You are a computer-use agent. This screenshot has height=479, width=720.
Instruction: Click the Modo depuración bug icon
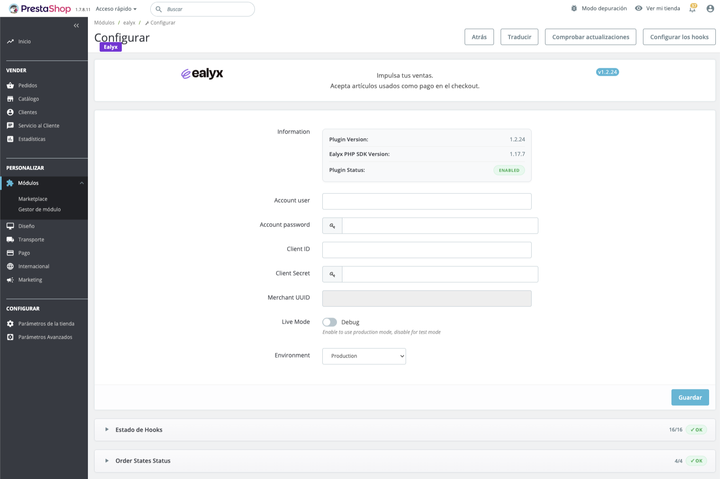574,8
